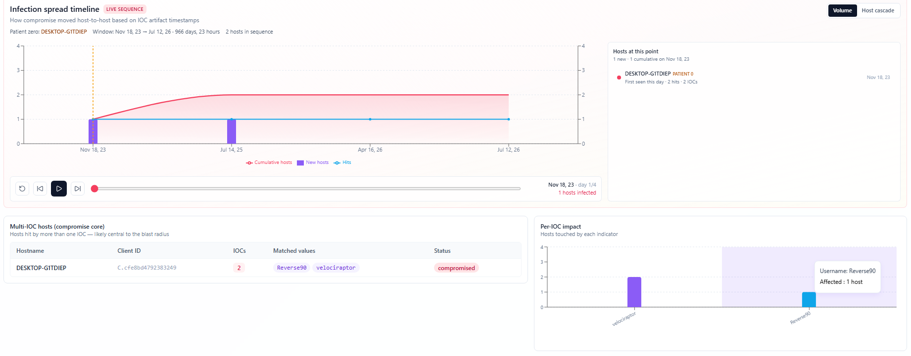Image resolution: width=911 pixels, height=356 pixels.
Task: Open patient zero DESKTOP-G1TDIEP link
Action: (x=64, y=32)
